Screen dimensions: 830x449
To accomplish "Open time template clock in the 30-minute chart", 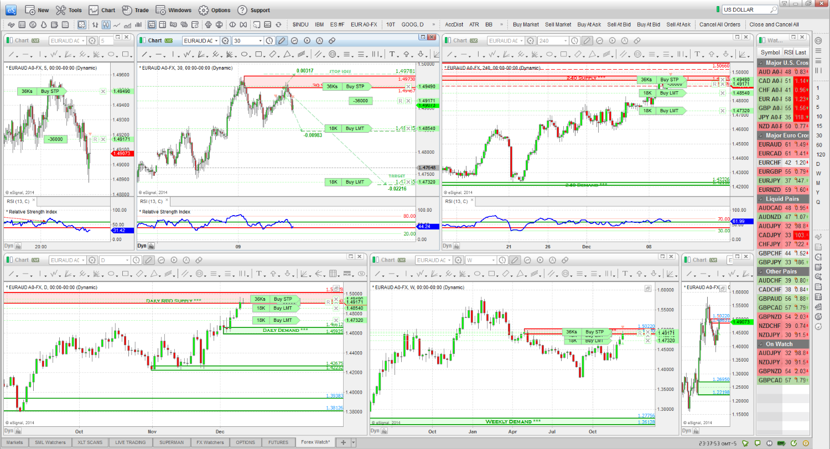I will tap(269, 40).
